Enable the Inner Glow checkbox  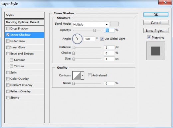pos(8,47)
